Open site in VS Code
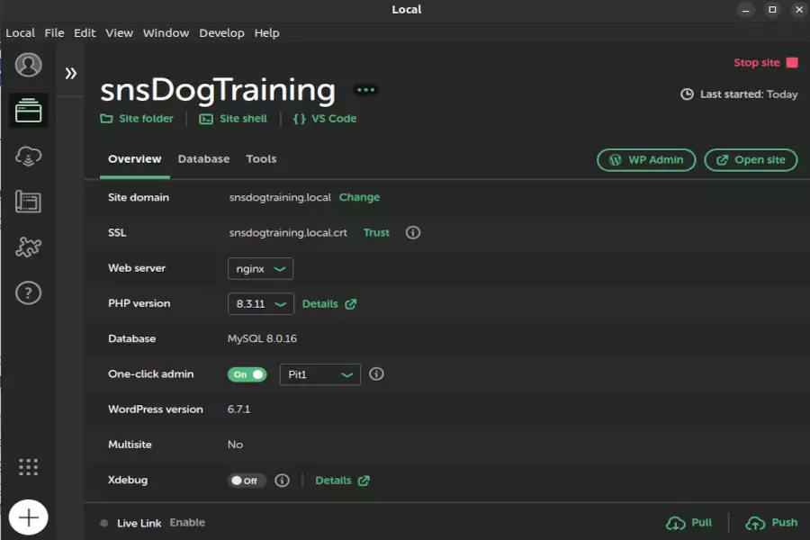 (324, 119)
